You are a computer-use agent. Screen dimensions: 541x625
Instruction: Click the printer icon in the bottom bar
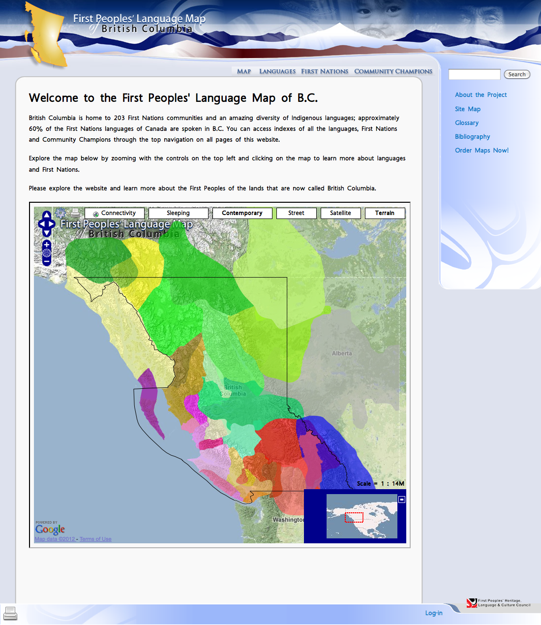click(10, 613)
